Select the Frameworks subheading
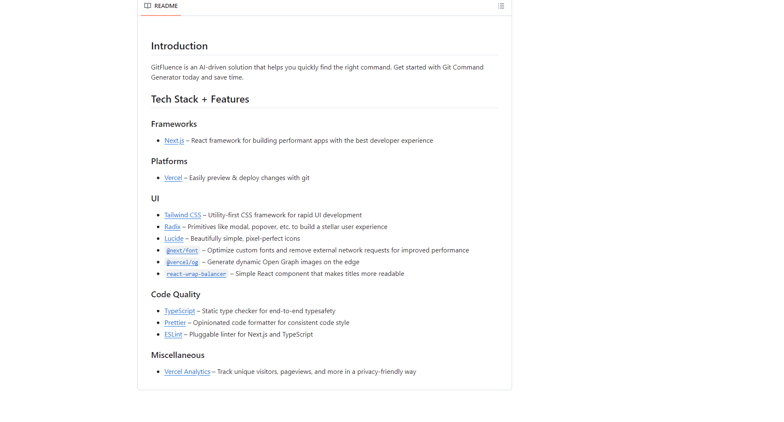This screenshot has width=784, height=422. point(174,124)
